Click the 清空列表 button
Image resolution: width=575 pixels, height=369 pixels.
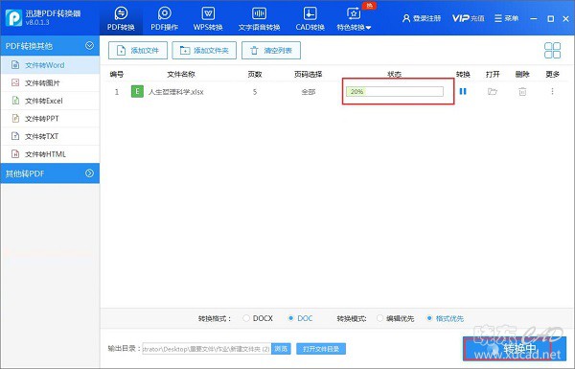tap(271, 50)
